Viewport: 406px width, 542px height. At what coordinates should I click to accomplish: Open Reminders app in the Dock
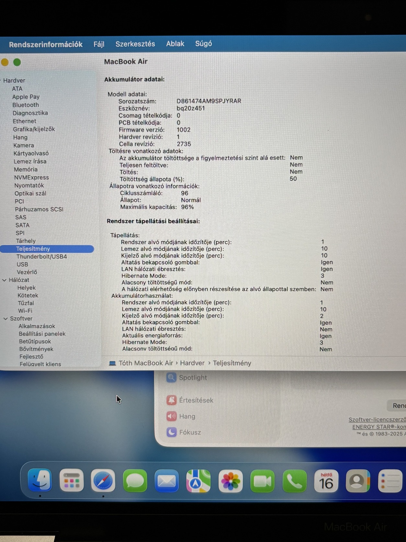tap(390, 481)
